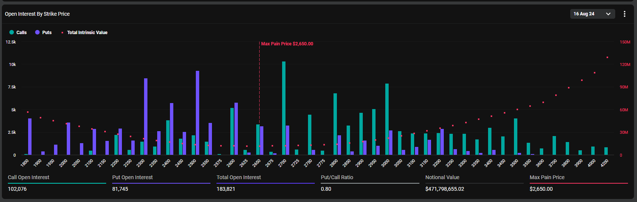The height and width of the screenshot is (202, 637).
Task: Click the Put/Call Ratio value 0.80
Action: (x=326, y=189)
